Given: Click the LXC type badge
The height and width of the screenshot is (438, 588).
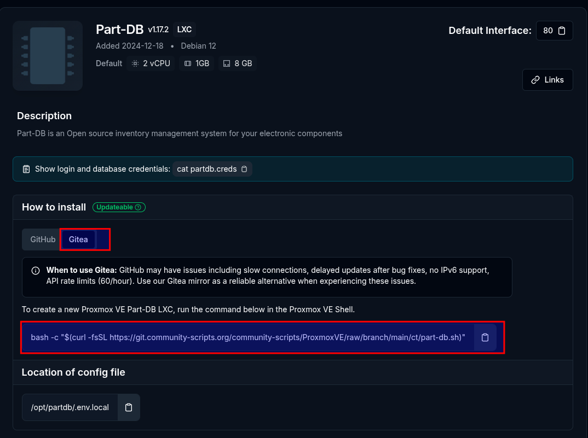Looking at the screenshot, I should 185,30.
